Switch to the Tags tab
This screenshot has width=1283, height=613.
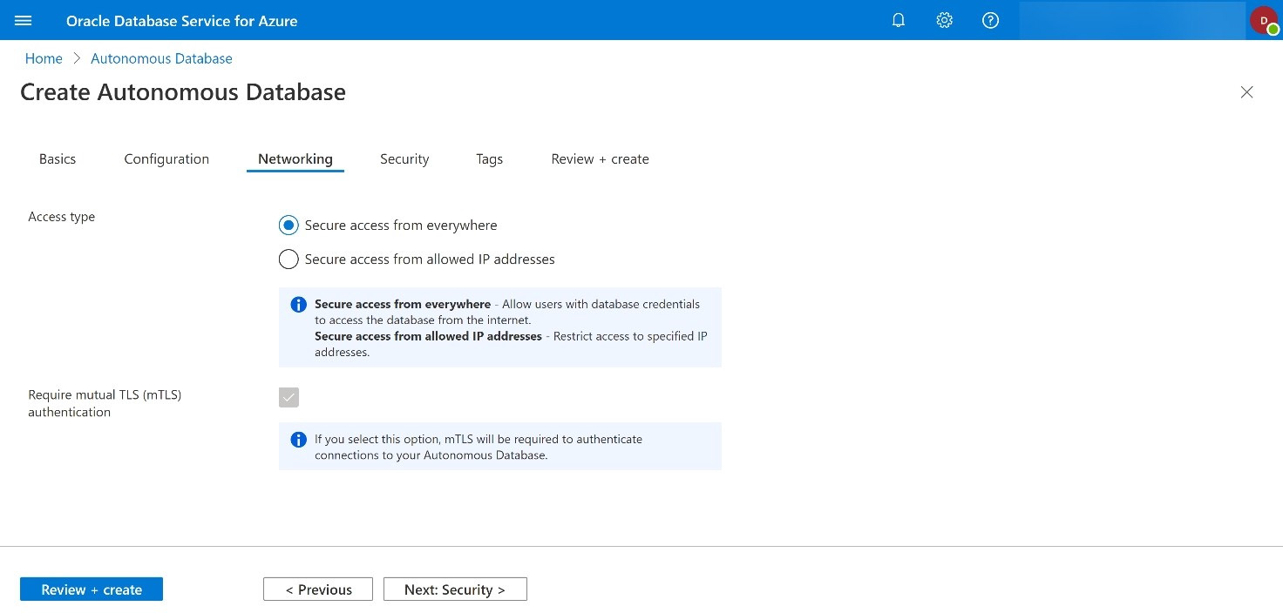pyautogui.click(x=489, y=159)
